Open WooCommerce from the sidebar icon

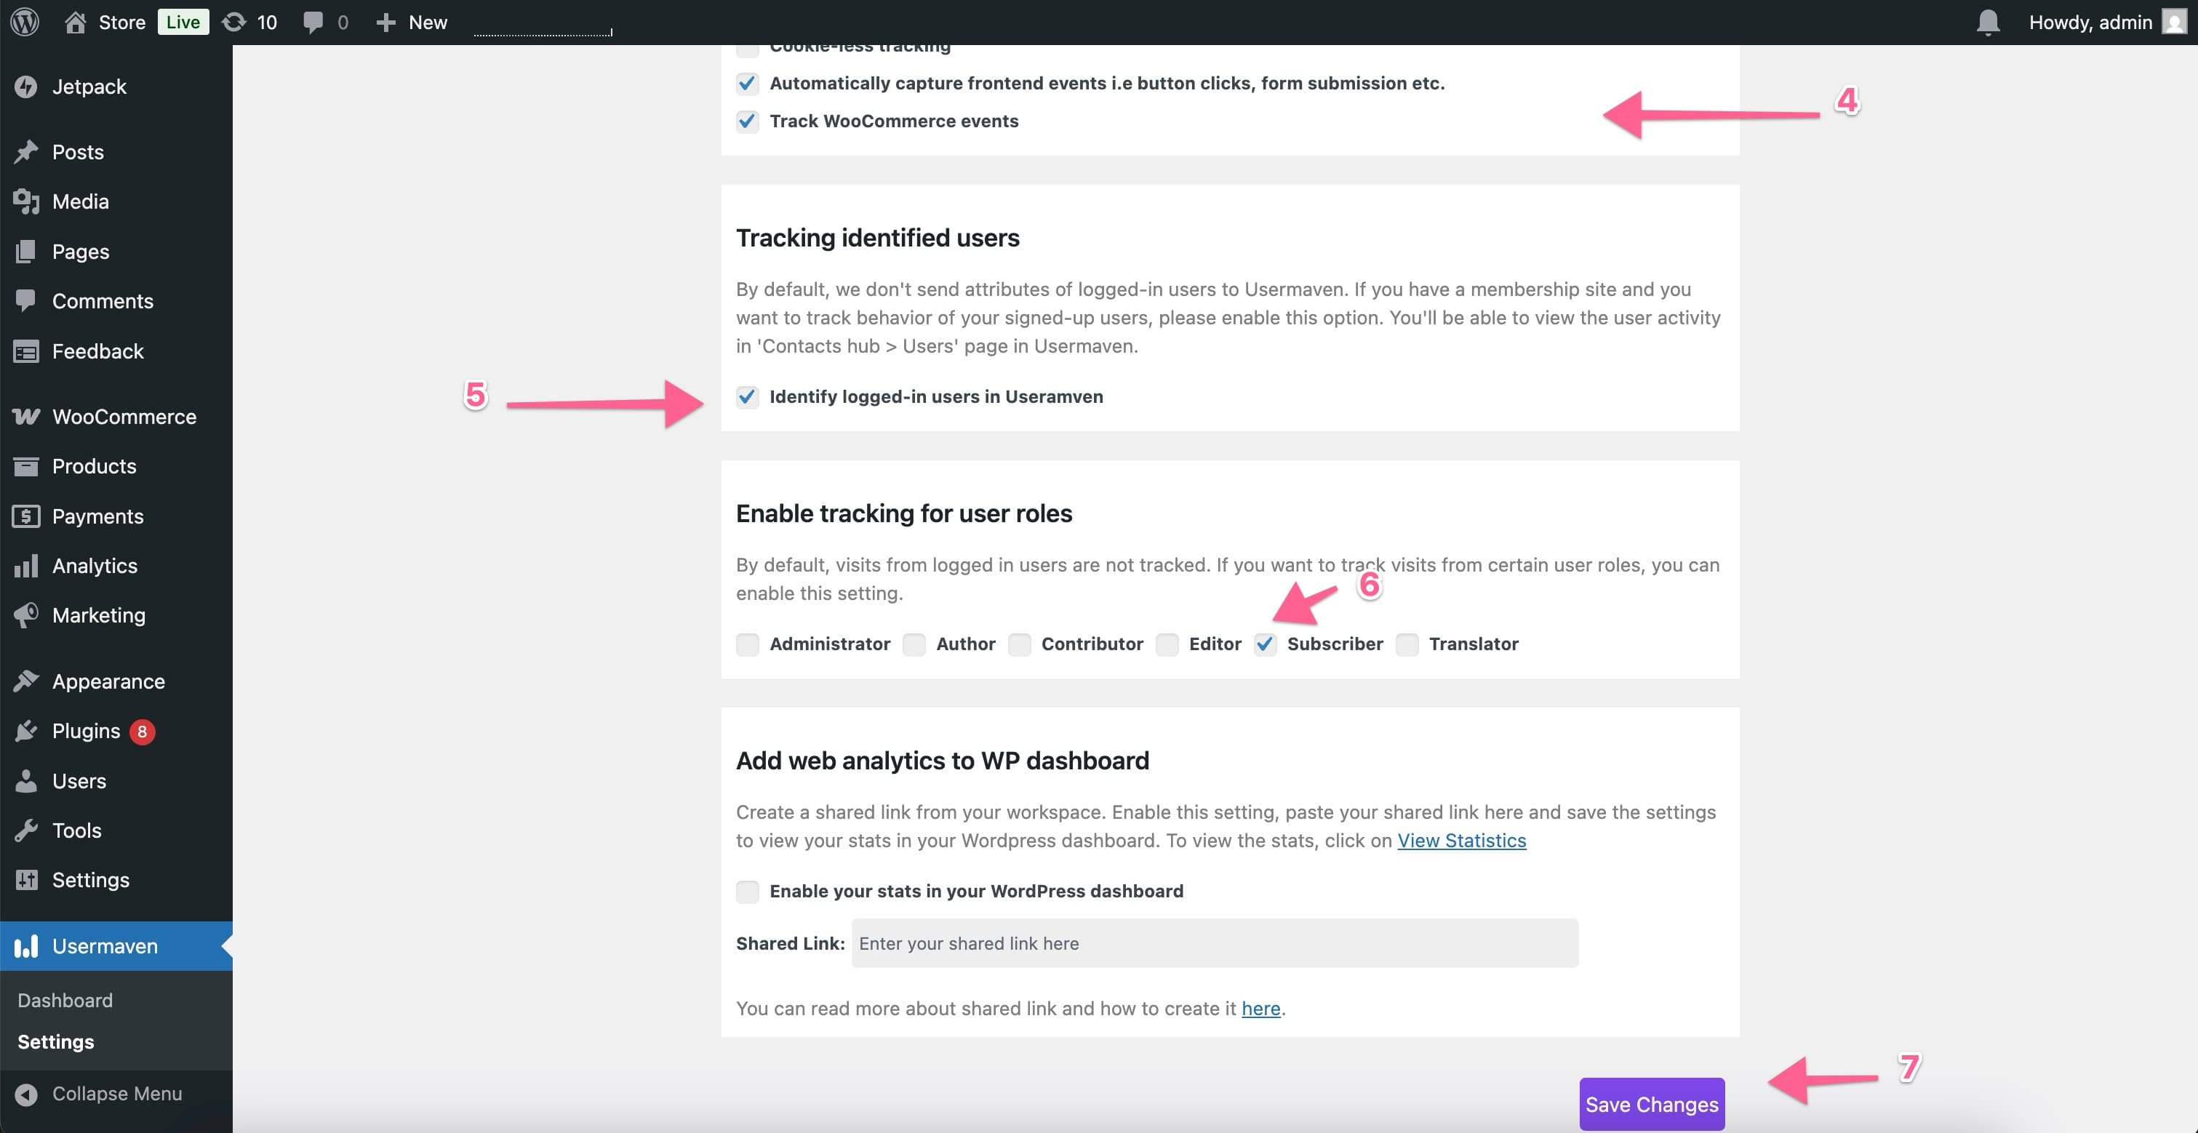tap(26, 417)
